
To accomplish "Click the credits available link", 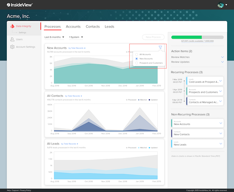I will [197, 41].
